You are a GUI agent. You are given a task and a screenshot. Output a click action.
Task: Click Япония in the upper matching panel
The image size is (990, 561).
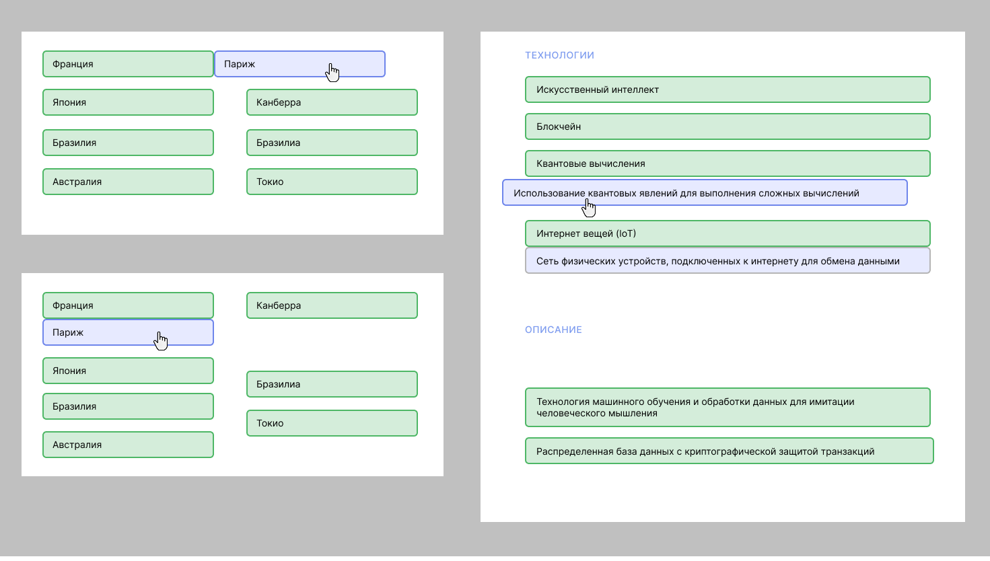pos(128,102)
